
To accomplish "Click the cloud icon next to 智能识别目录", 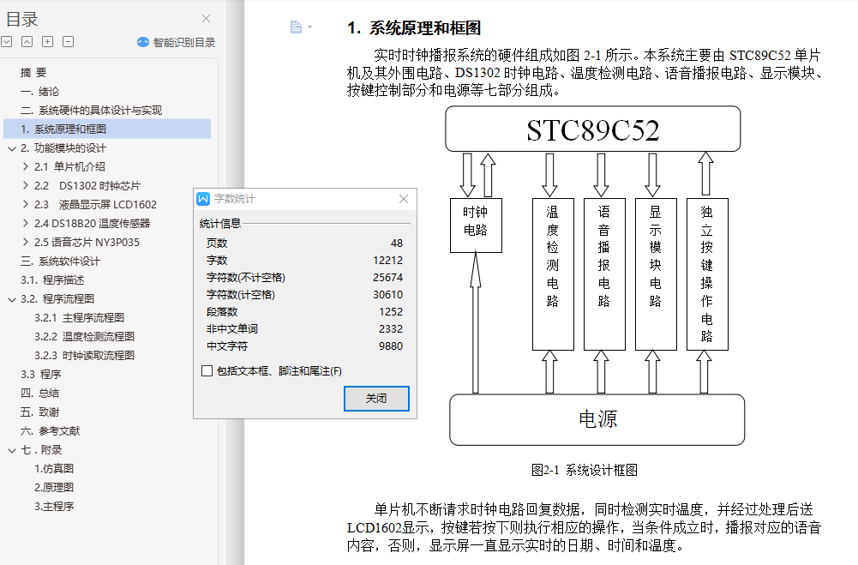I will tap(143, 42).
